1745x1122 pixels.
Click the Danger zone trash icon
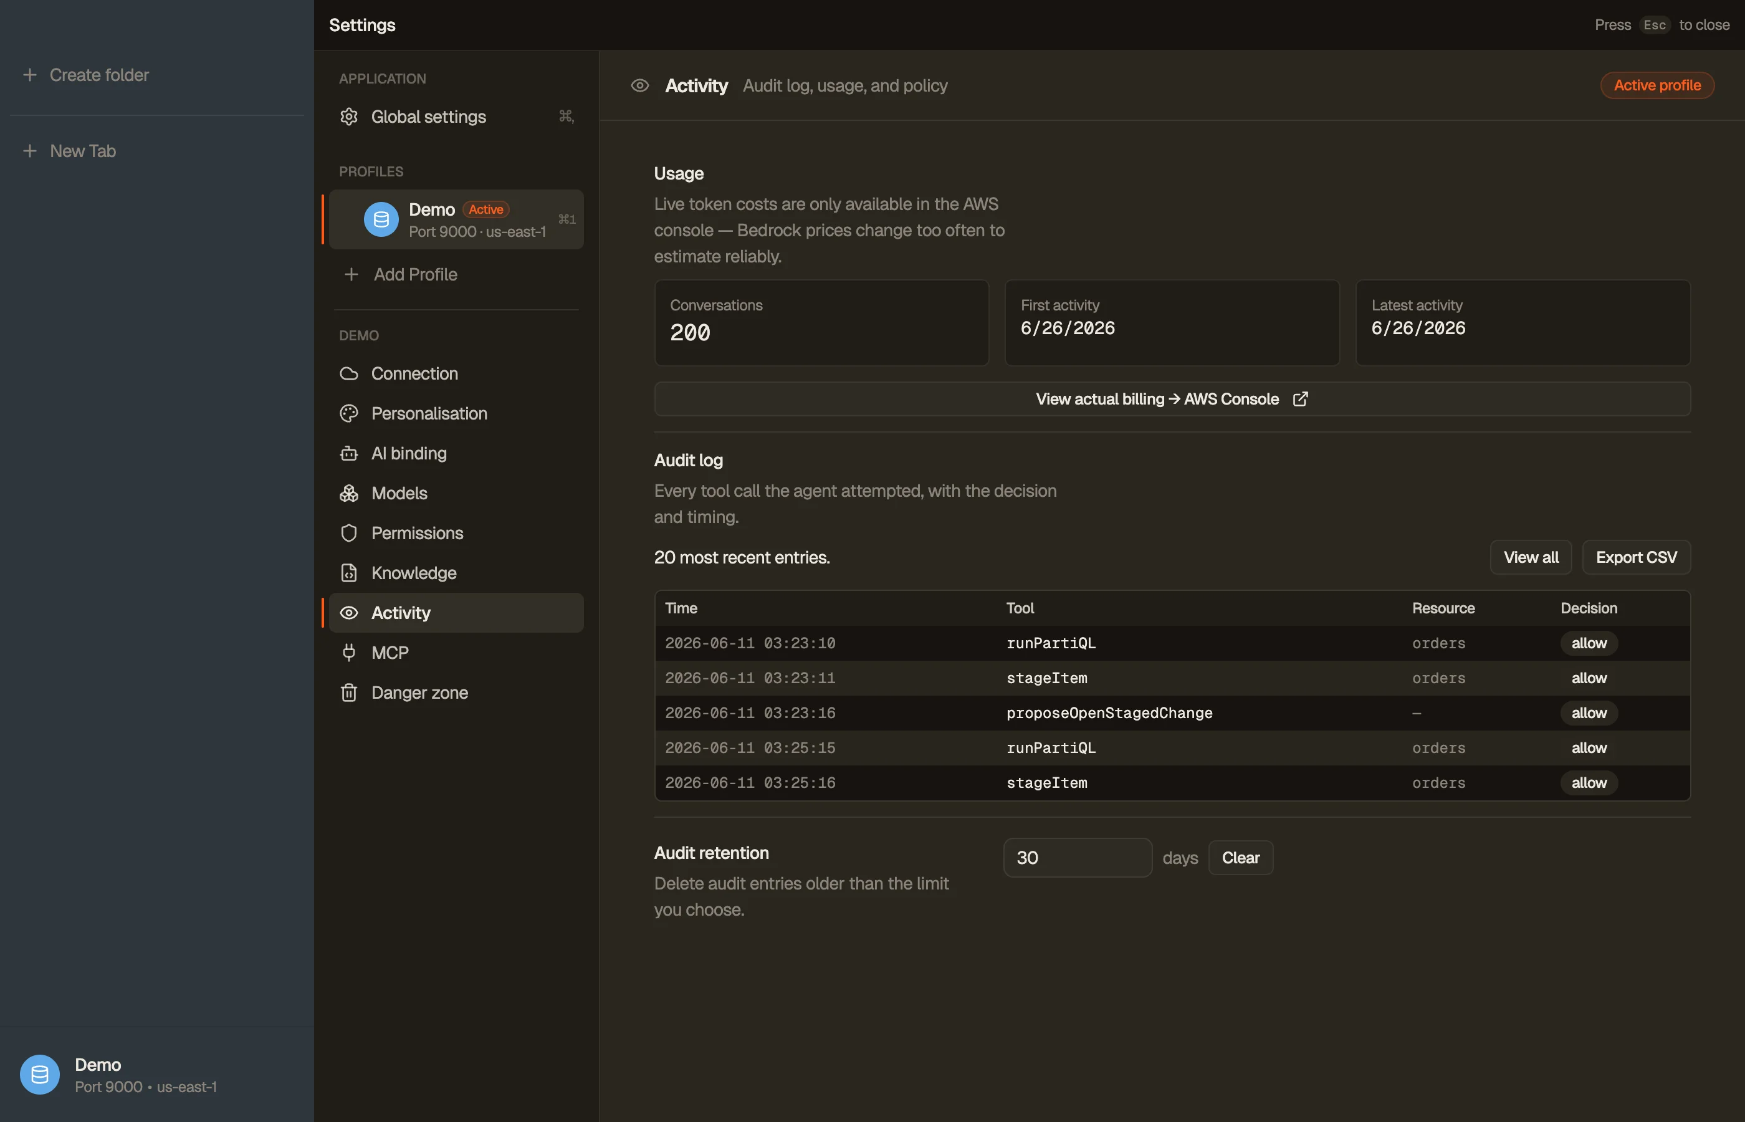tap(349, 692)
